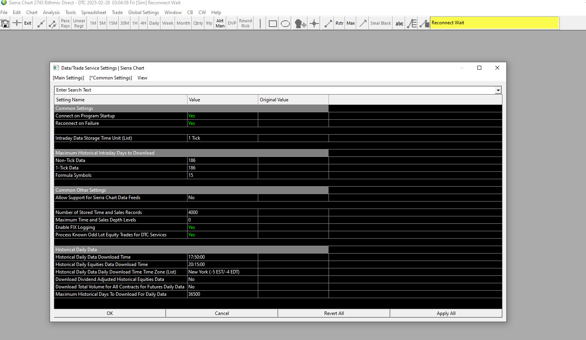The width and height of the screenshot is (586, 340).
Task: Toggle Allow Support for Sierra Chart Data Feeds
Action: click(223, 198)
